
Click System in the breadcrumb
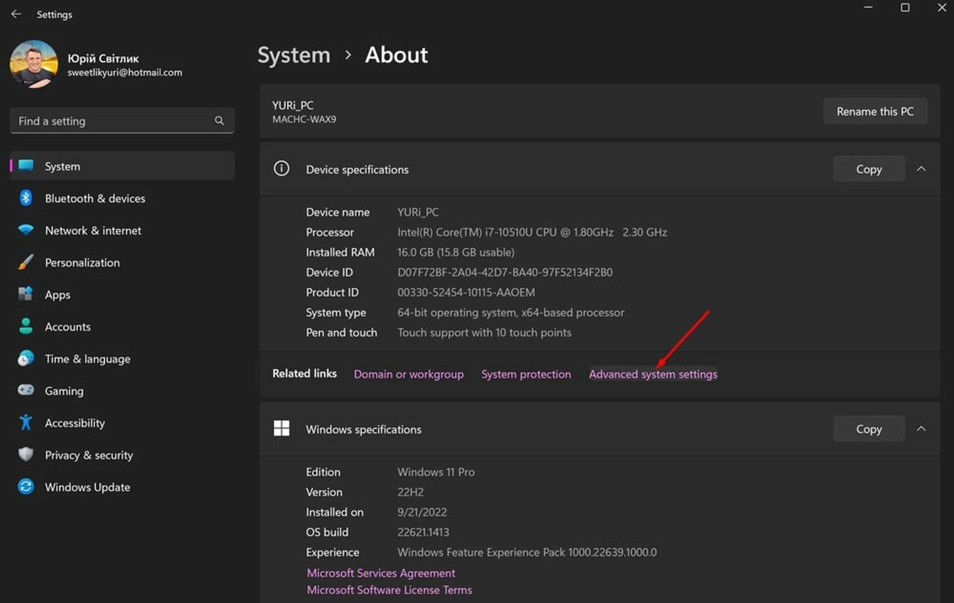[x=294, y=55]
